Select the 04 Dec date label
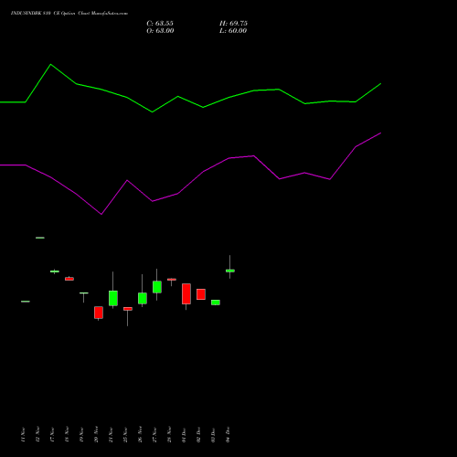 (228, 435)
